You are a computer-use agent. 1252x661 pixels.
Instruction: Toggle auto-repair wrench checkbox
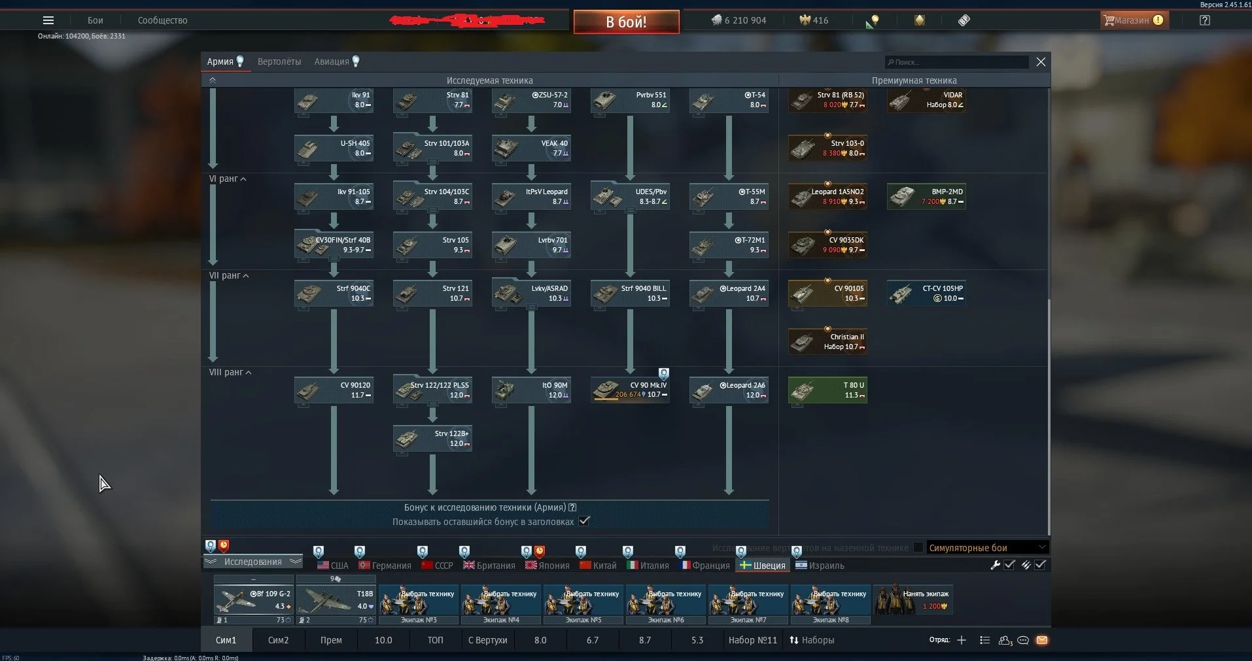[x=1009, y=565]
